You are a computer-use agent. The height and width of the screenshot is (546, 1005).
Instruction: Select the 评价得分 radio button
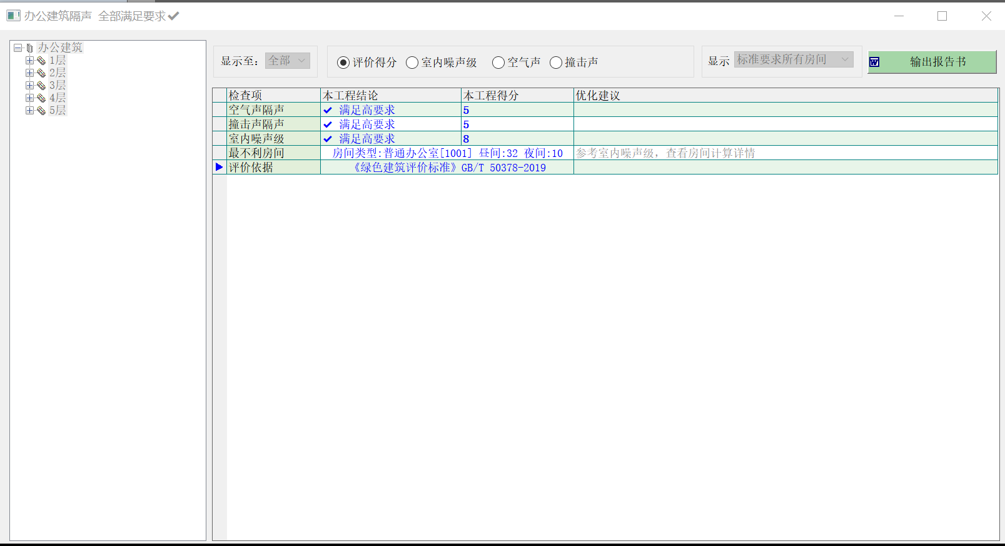(343, 63)
